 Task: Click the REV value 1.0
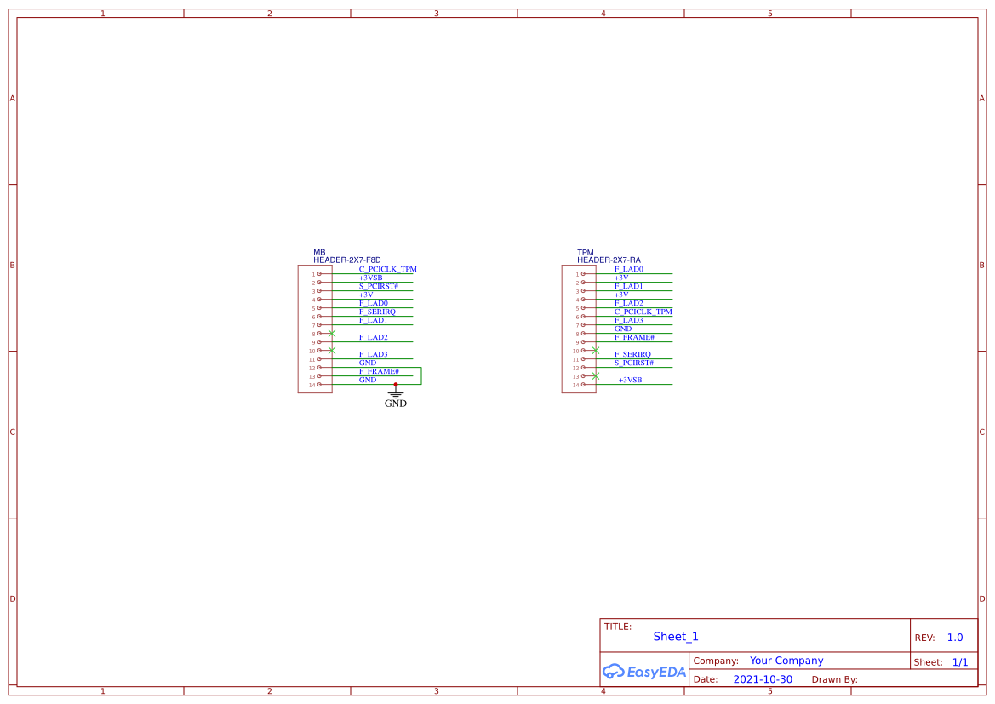coord(954,637)
